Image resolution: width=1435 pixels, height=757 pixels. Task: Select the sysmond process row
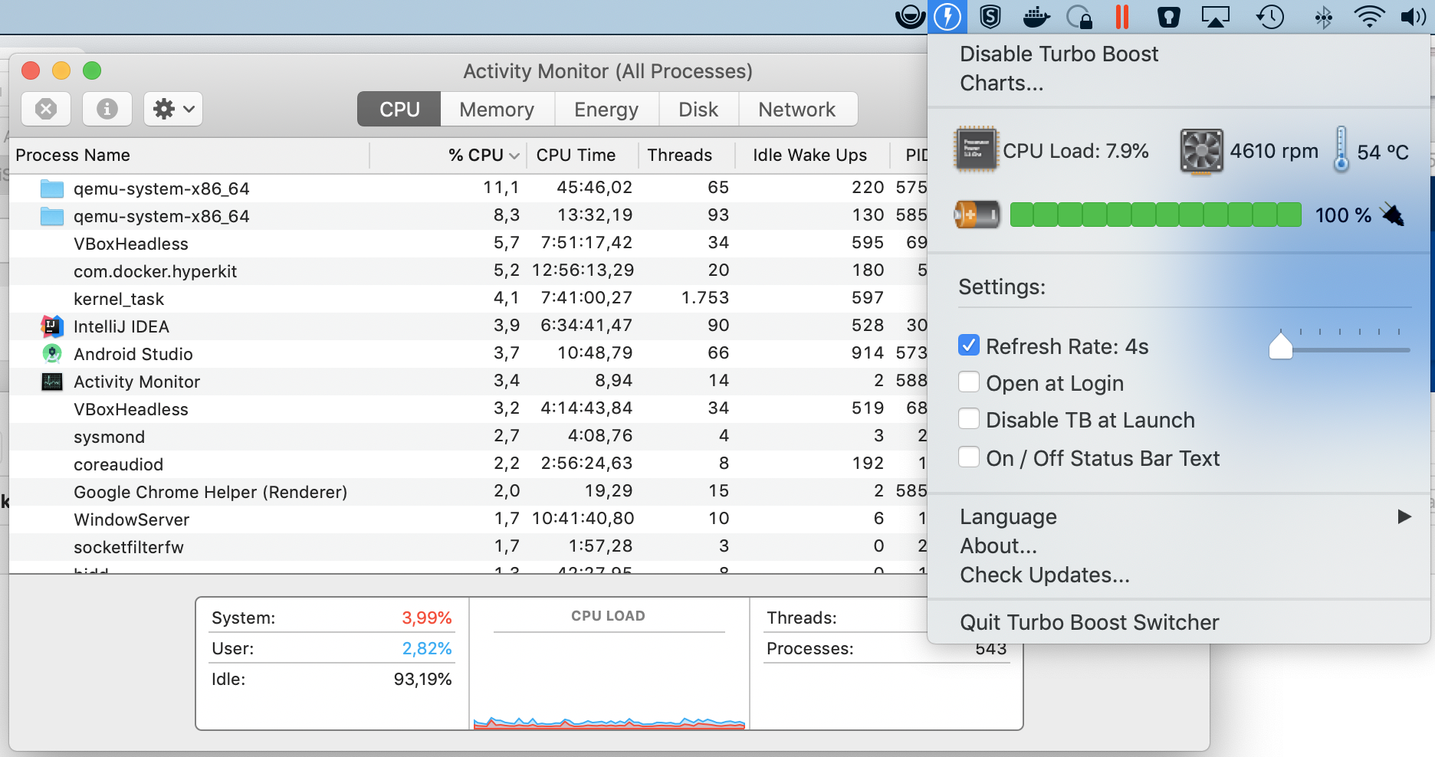(x=468, y=437)
